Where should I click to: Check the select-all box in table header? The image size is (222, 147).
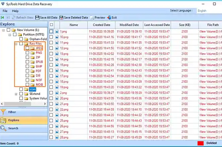pos(51,25)
